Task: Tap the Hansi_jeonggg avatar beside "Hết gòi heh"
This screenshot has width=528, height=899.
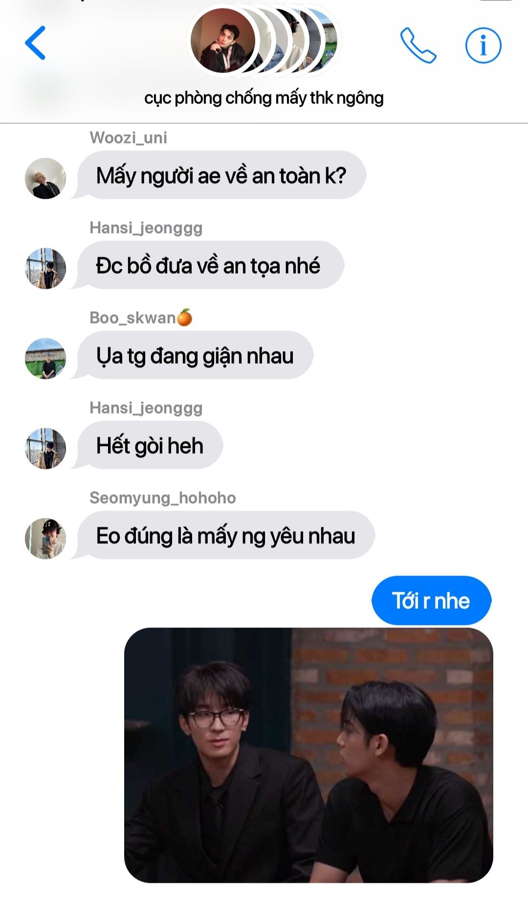Action: tap(45, 448)
